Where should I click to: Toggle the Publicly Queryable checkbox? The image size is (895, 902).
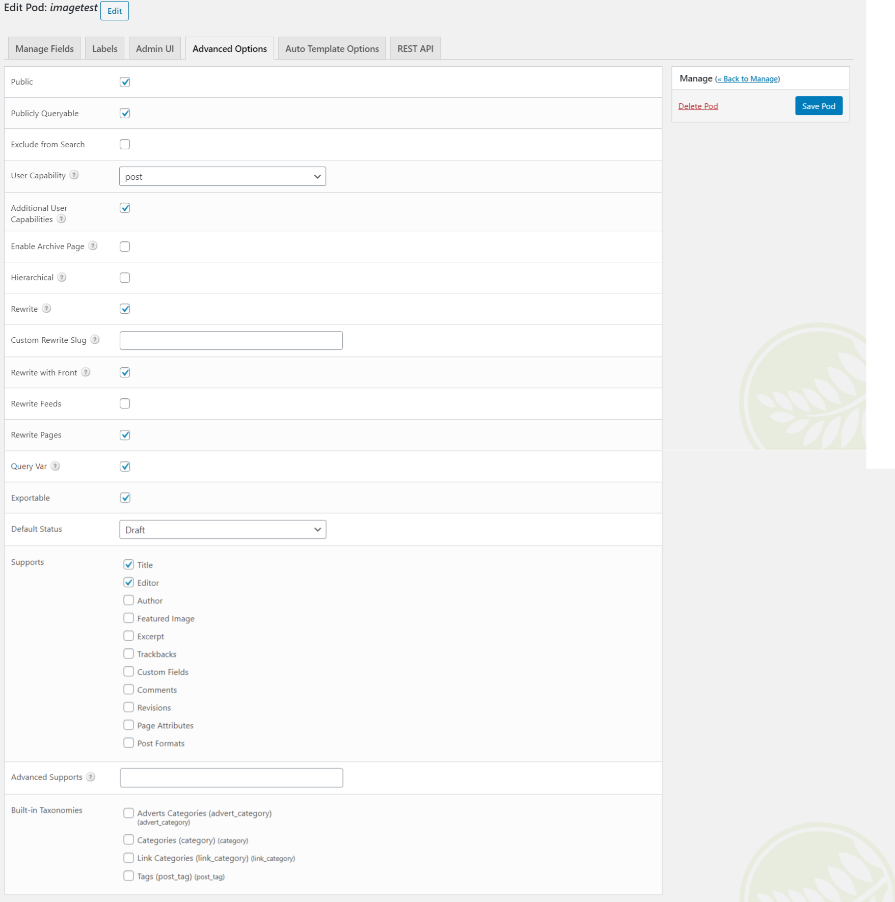[125, 113]
